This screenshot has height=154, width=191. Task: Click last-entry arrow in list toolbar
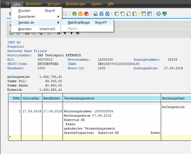click(x=78, y=33)
